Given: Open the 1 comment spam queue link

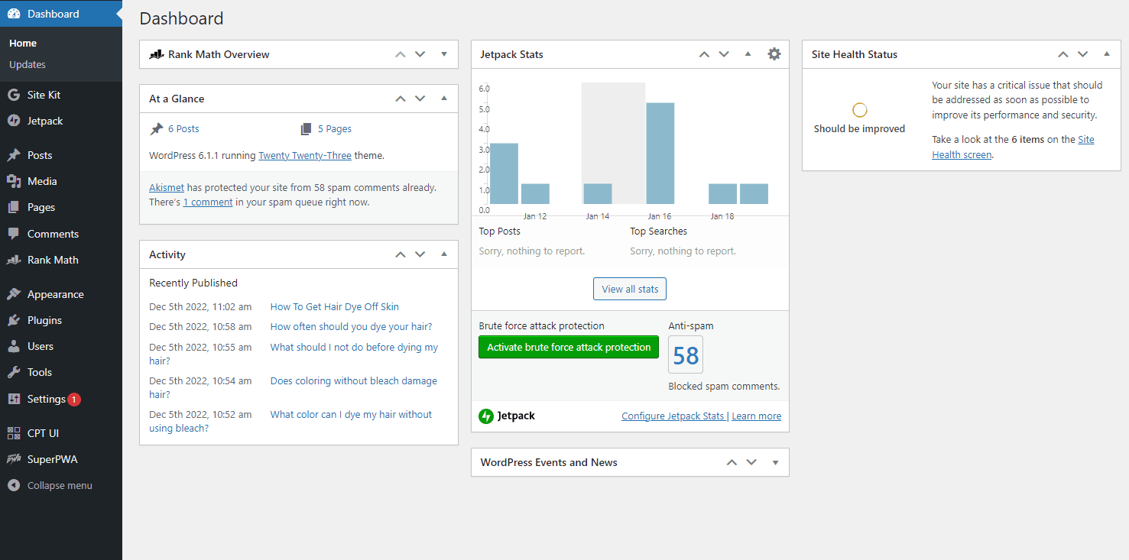Looking at the screenshot, I should click(x=208, y=202).
